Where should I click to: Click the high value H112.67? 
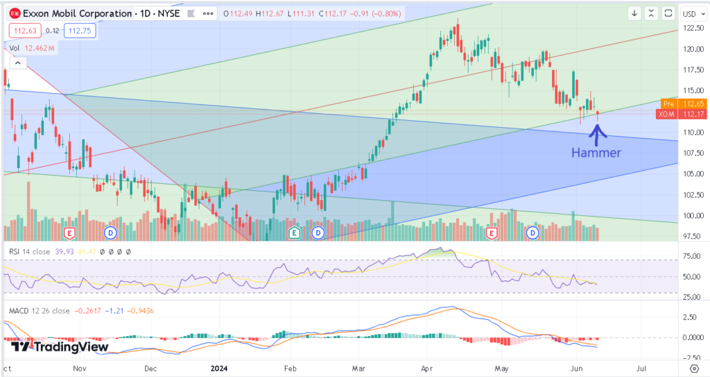click(x=271, y=14)
